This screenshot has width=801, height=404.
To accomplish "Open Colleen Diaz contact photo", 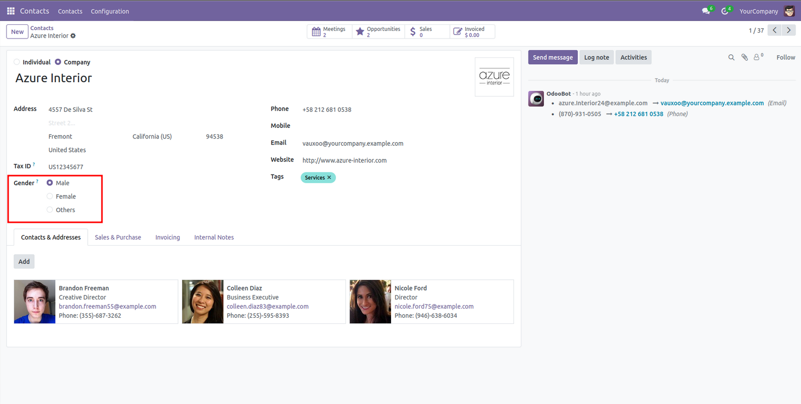I will pos(202,301).
